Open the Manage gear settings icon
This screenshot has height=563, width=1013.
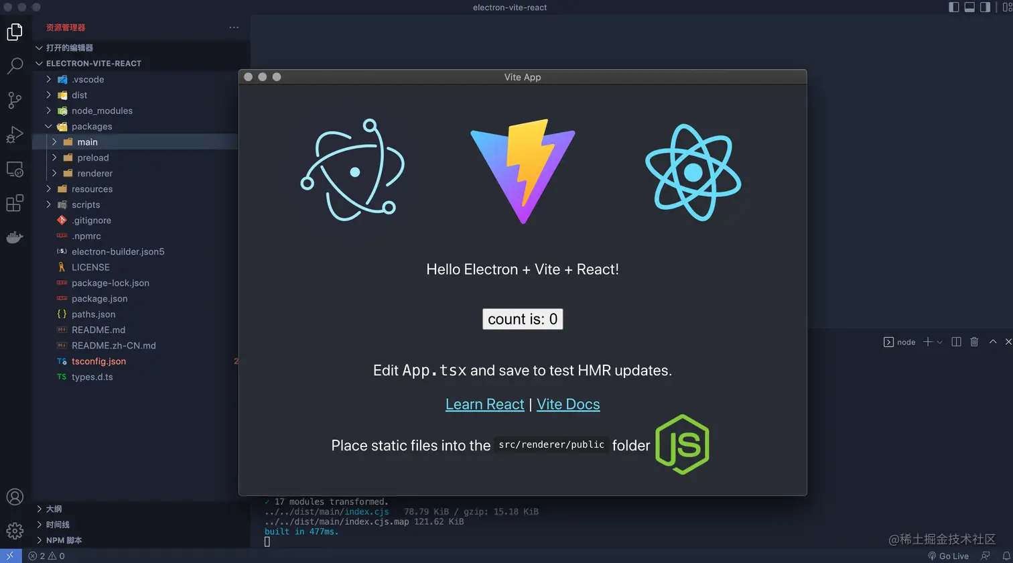point(15,530)
